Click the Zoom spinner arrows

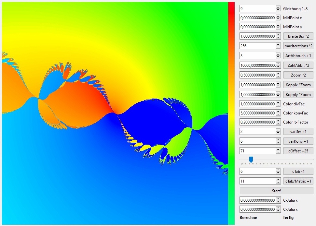coord(278,75)
